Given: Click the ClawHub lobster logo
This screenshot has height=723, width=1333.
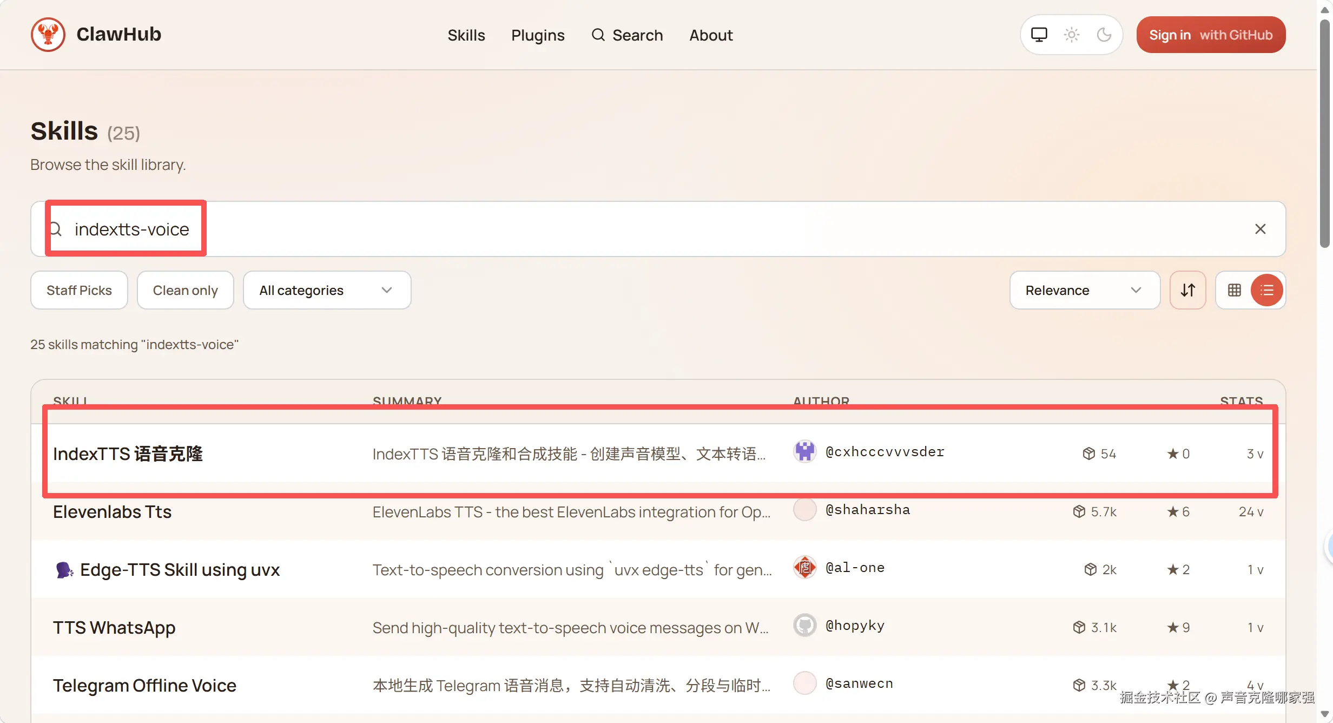Looking at the screenshot, I should [48, 34].
